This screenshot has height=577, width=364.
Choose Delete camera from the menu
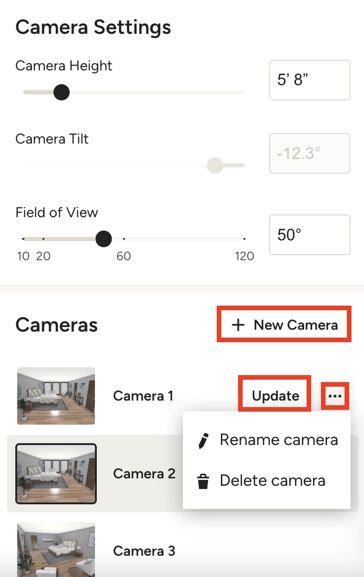click(272, 480)
